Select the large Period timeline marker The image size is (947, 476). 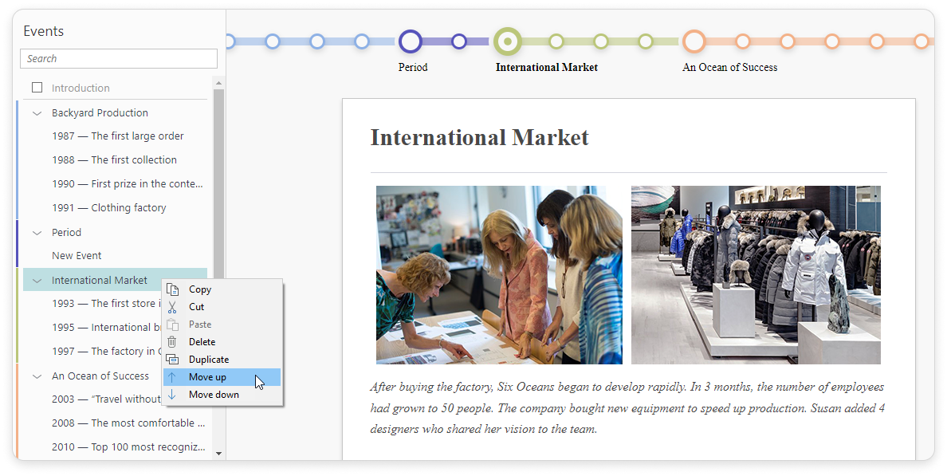pyautogui.click(x=410, y=41)
